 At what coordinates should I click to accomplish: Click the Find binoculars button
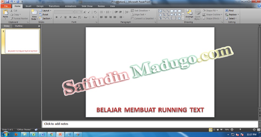point(229,11)
